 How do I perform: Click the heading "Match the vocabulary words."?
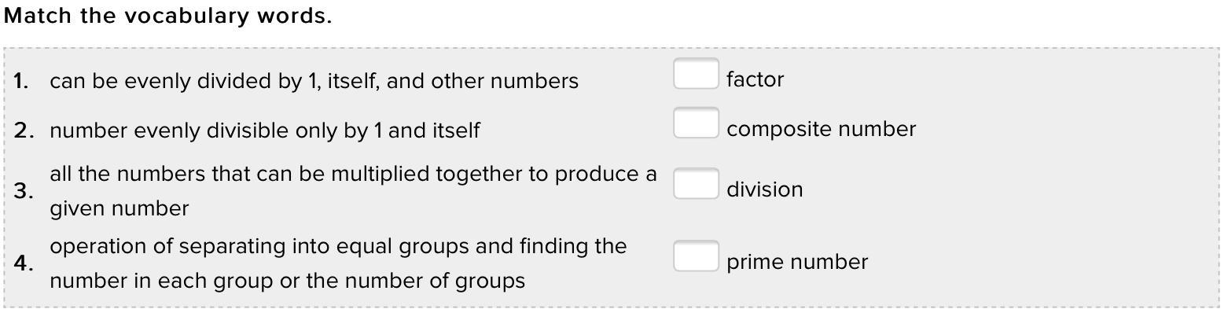167,17
